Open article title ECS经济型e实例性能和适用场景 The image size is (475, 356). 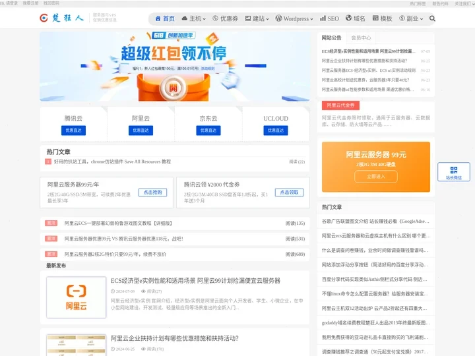coord(195,281)
